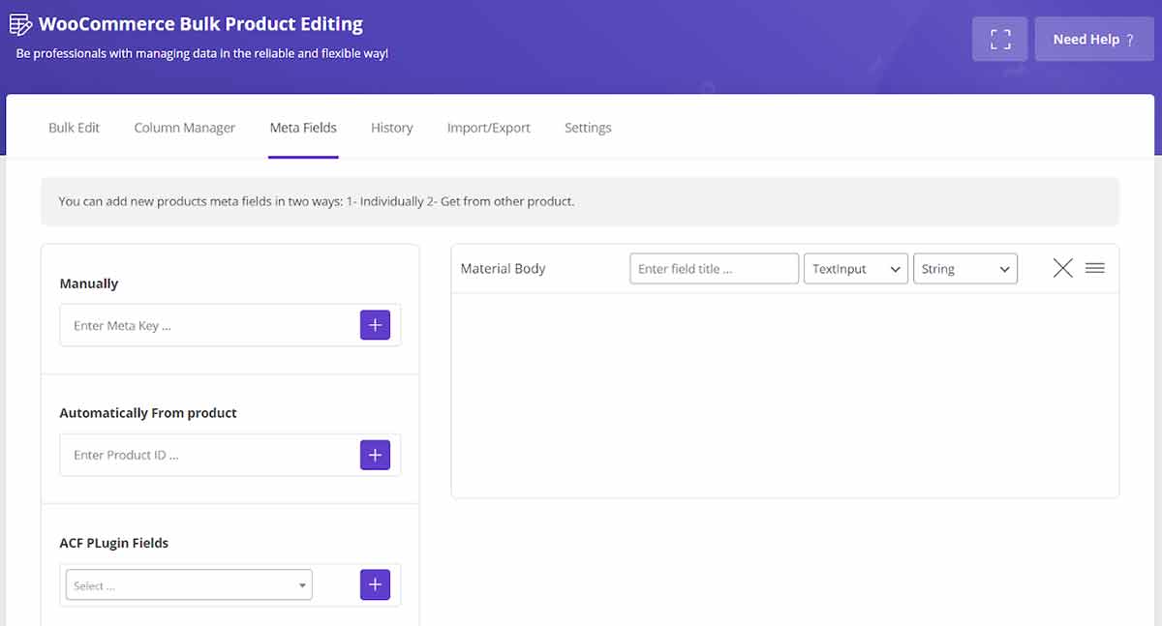Switch to the Settings tab
The width and height of the screenshot is (1162, 626).
pyautogui.click(x=588, y=128)
